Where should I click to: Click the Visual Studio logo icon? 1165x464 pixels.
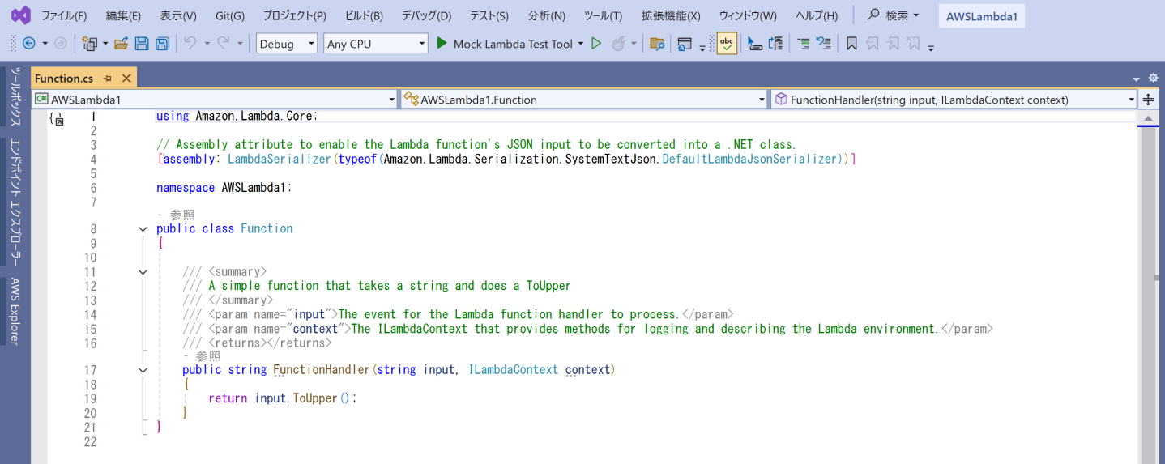22,15
